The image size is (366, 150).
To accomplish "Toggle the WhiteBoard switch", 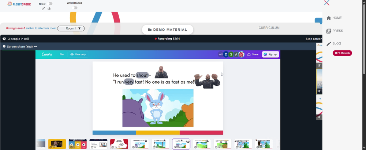I will coord(74,8).
